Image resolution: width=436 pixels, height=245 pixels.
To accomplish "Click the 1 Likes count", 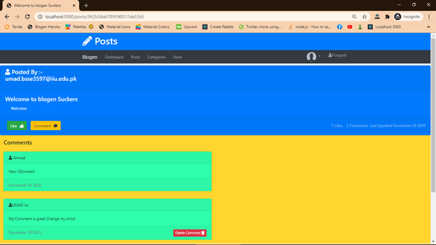I will [x=337, y=125].
